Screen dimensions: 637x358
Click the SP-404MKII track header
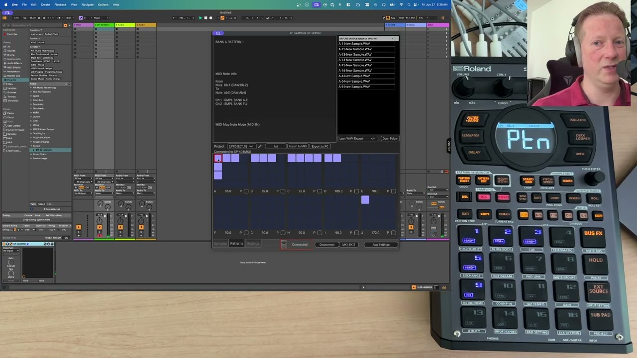(105, 25)
